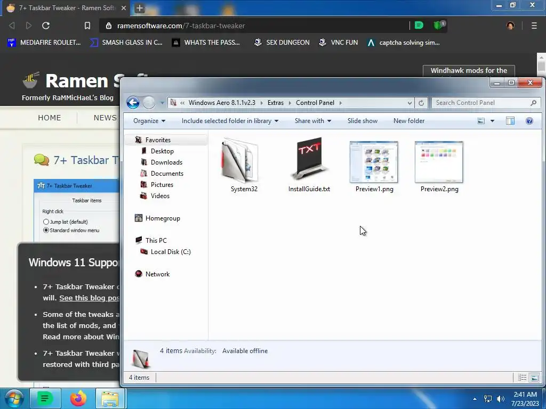Open the Windows Start orb
Image resolution: width=546 pixels, height=409 pixels.
pos(14,398)
